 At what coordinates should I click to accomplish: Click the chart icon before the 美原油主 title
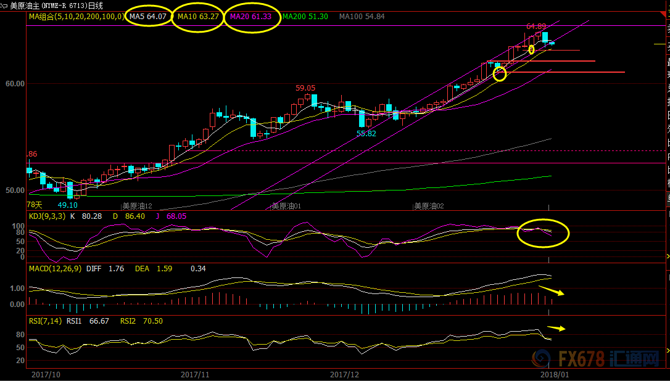(x=4, y=5)
